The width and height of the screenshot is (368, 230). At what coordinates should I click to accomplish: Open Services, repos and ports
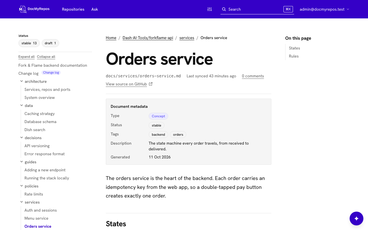click(47, 89)
